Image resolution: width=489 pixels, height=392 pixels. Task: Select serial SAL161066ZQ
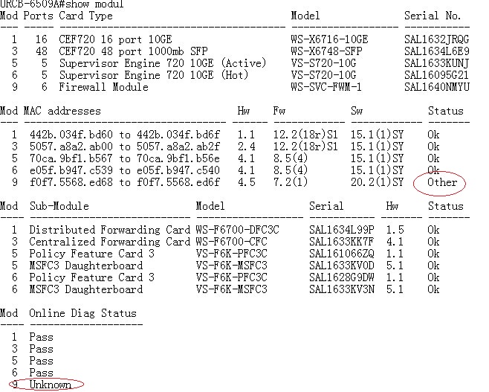click(x=342, y=254)
